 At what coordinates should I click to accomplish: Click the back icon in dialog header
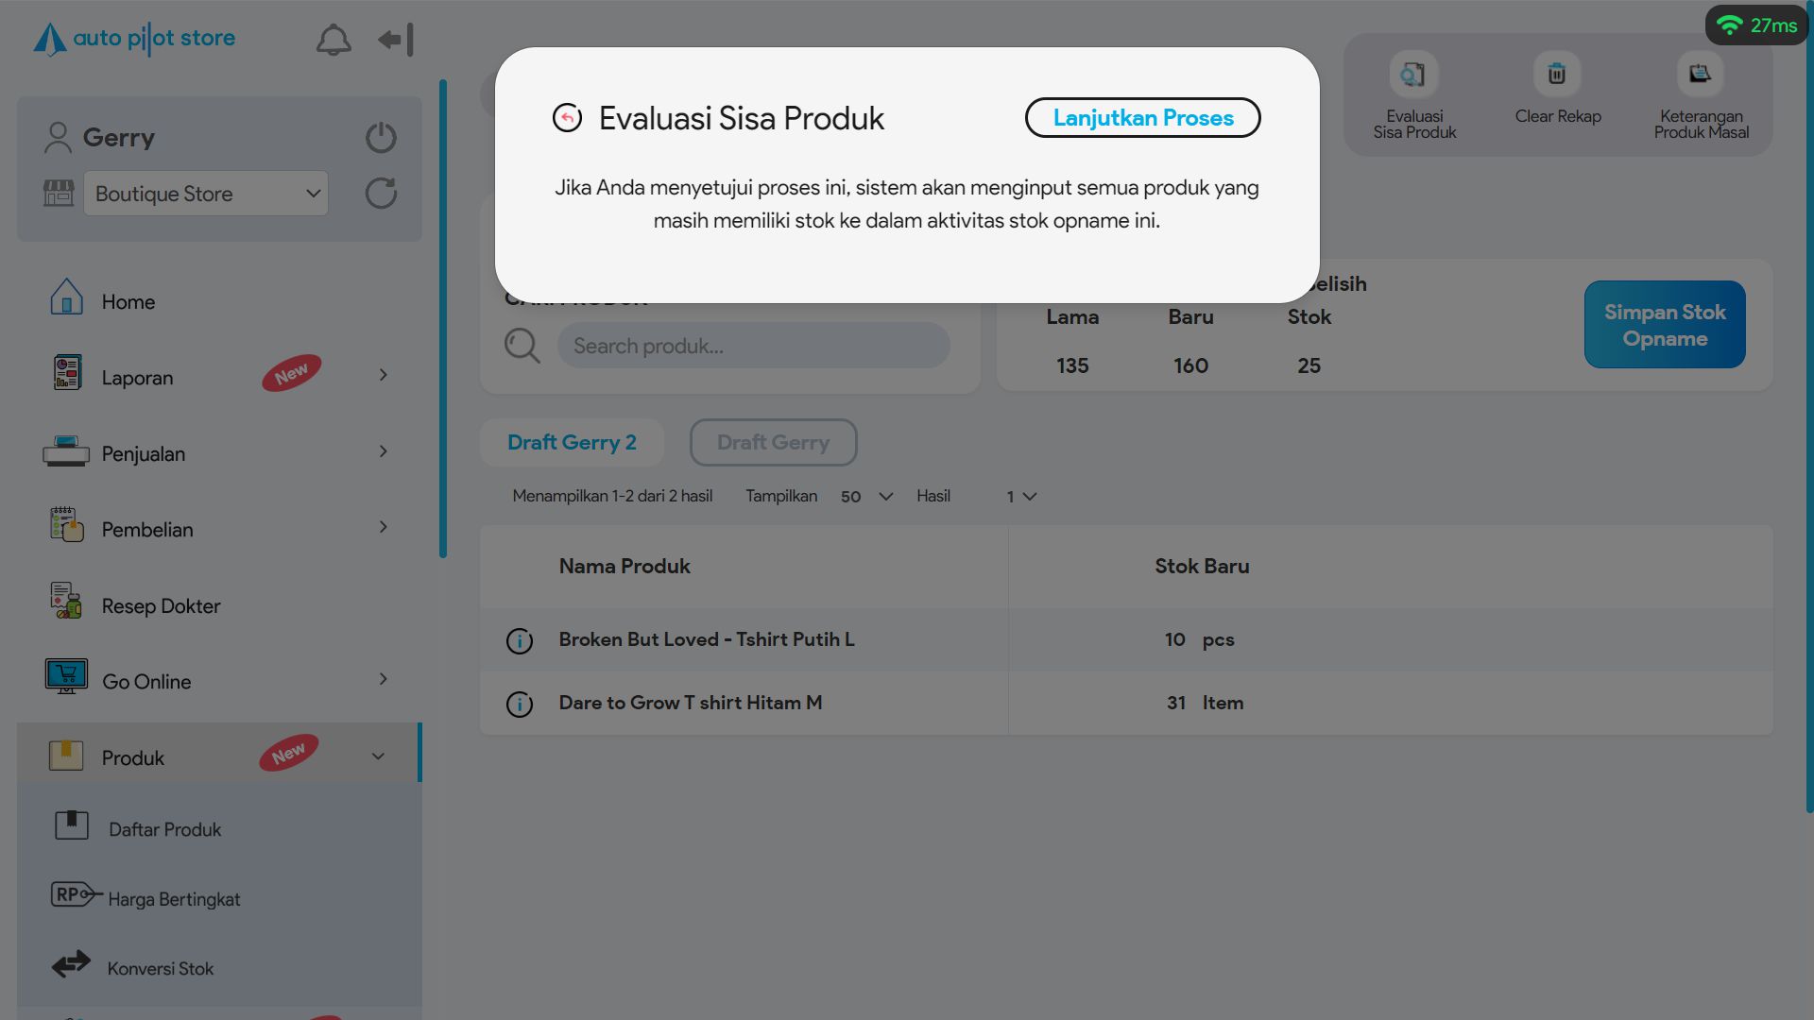[x=567, y=118]
